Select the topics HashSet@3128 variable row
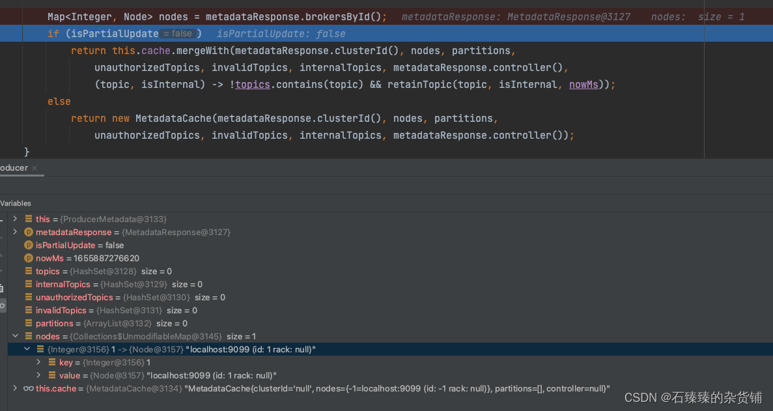Screen dimensions: 773x411 (391, 271)
